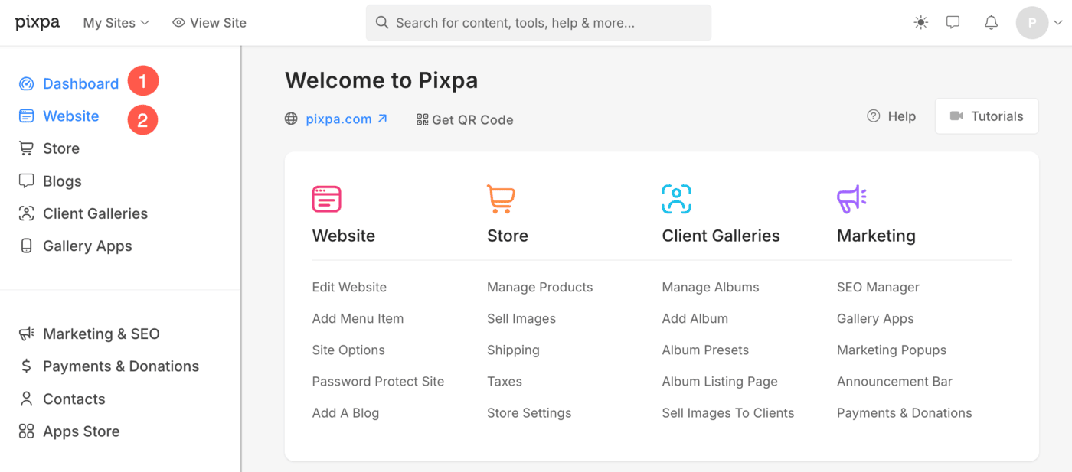Click the QR code icon
This screenshot has width=1072, height=472.
click(423, 119)
